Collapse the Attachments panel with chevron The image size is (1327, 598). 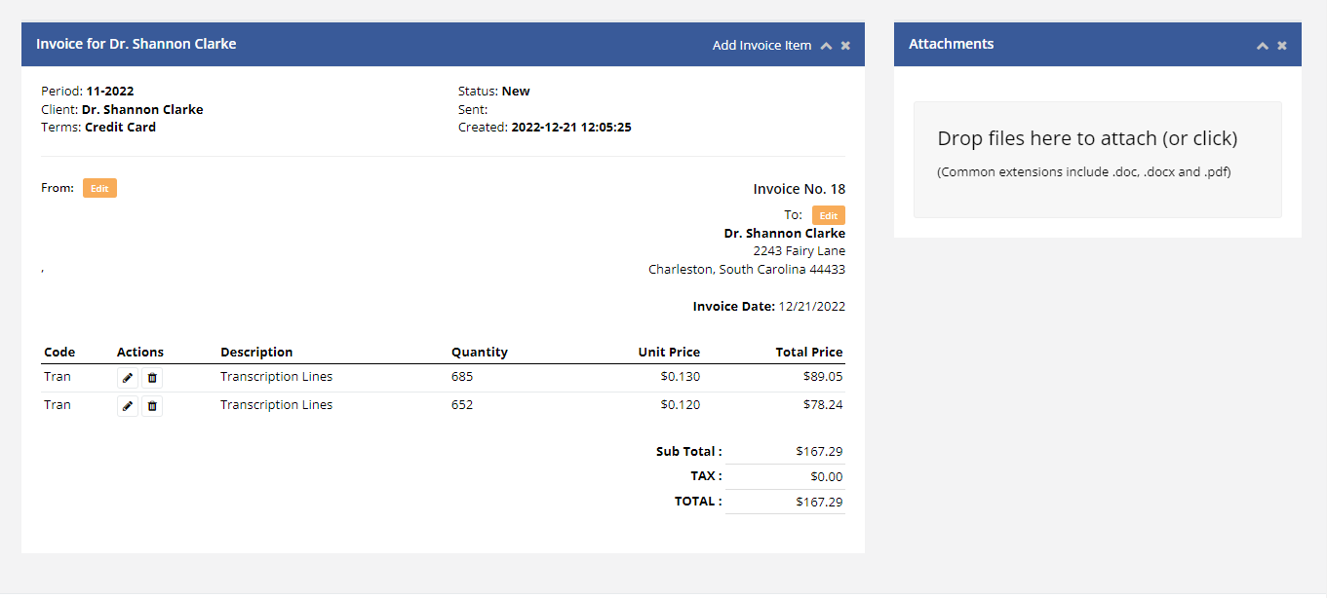coord(1263,46)
